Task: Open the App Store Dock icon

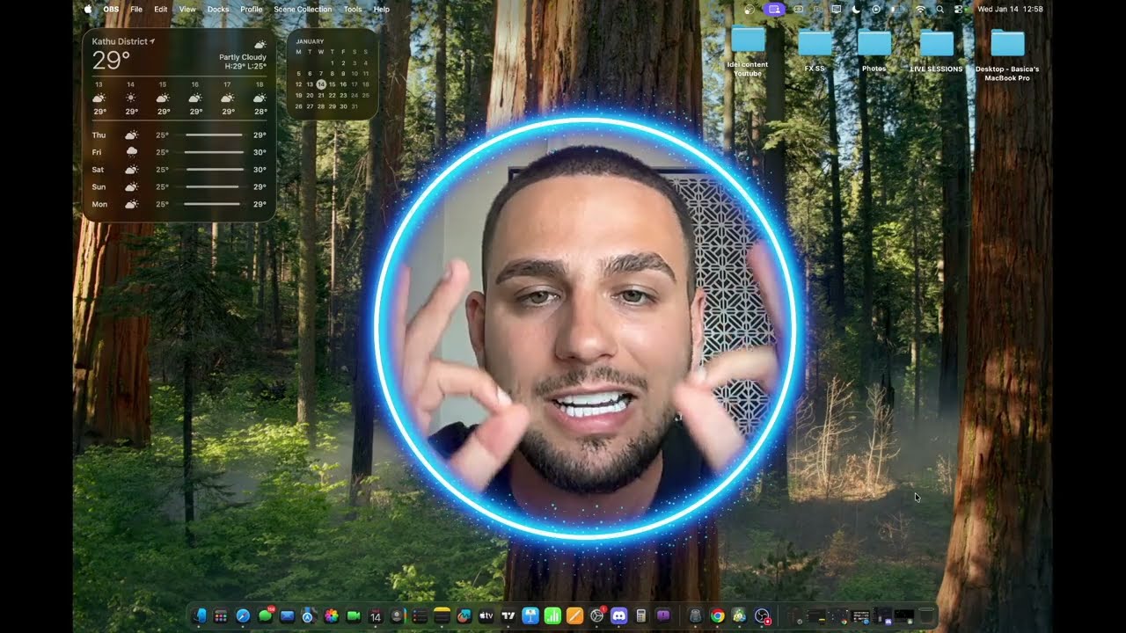Action: [x=309, y=616]
